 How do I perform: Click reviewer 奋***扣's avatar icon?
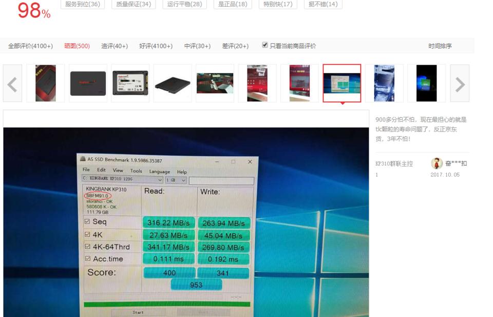437,163
